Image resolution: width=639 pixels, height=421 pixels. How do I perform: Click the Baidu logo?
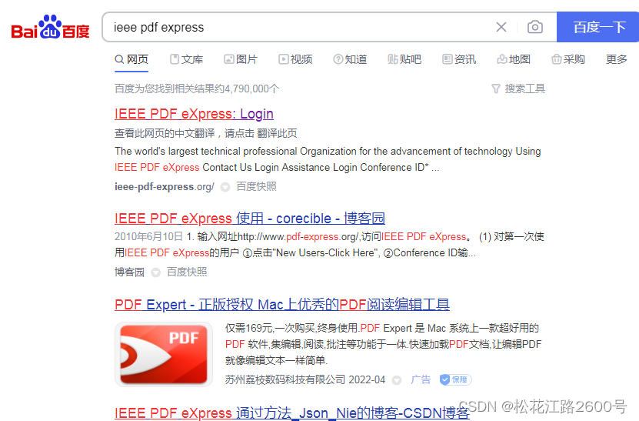pos(50,27)
